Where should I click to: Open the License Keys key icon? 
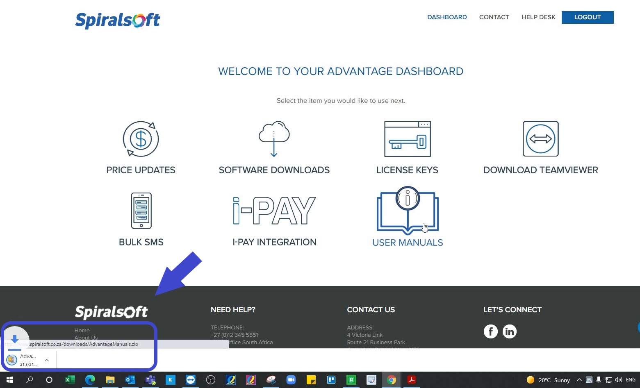tap(407, 138)
